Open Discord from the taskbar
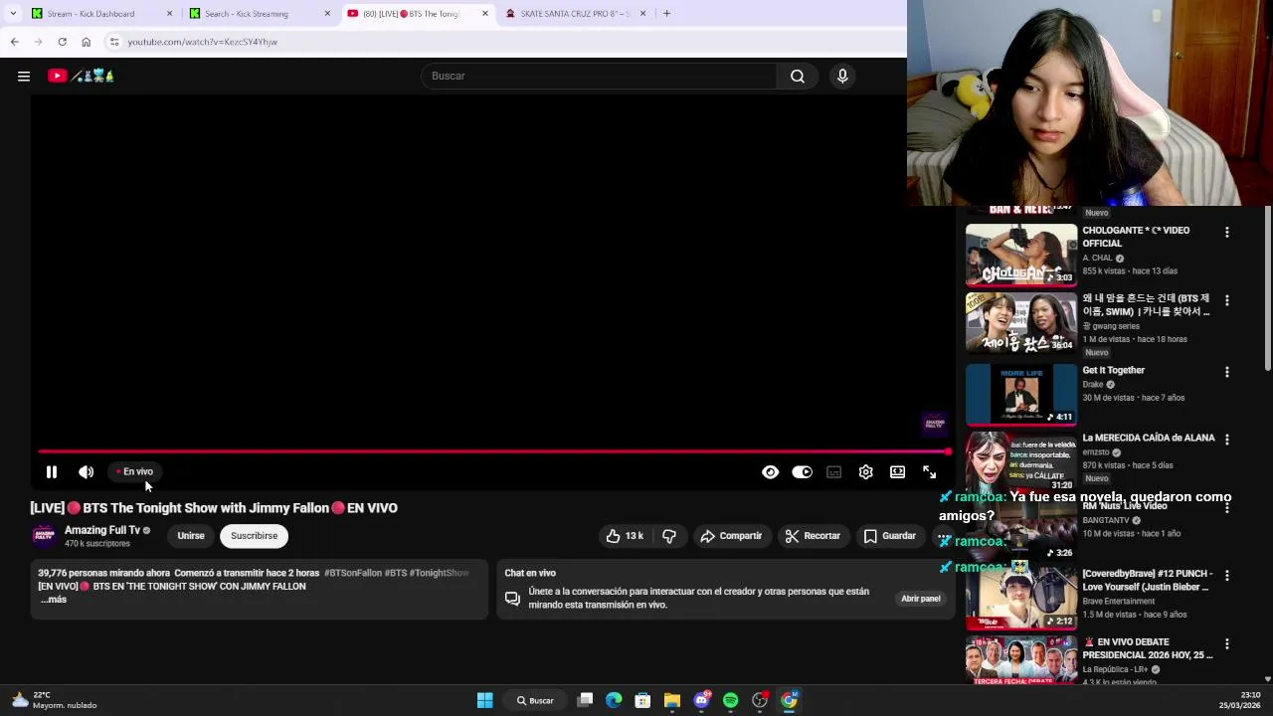This screenshot has height=716, width=1273. click(x=701, y=700)
